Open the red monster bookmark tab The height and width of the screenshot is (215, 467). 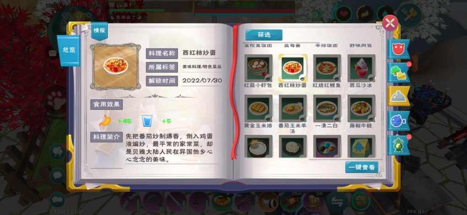pyautogui.click(x=398, y=49)
